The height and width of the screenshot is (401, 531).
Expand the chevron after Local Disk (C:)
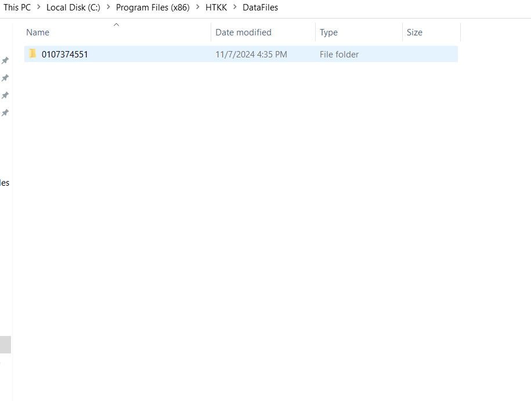[108, 8]
